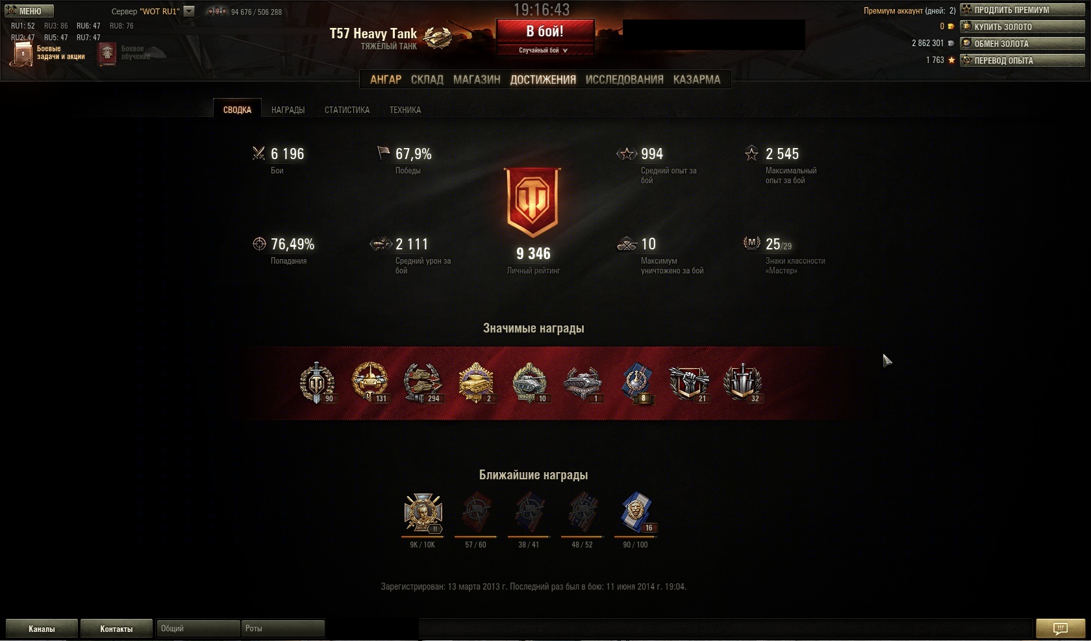
Task: Go to the АНГАР section
Action: pyautogui.click(x=386, y=79)
